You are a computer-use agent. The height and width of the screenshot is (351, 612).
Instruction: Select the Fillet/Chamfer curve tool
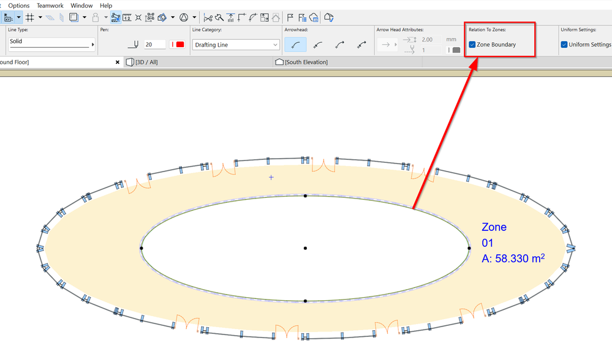click(x=253, y=18)
